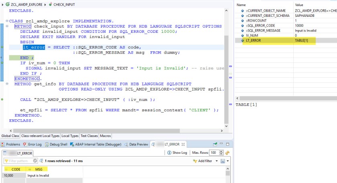Click the Error Log tab icon

(x=25, y=144)
